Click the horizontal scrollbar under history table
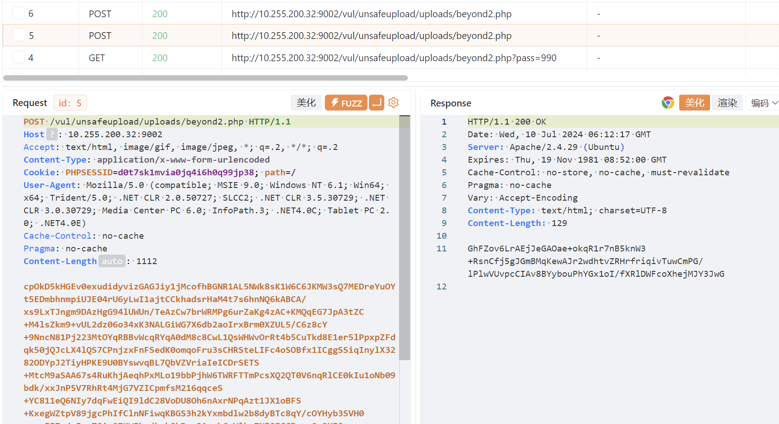Viewport: 779px width, 424px height. pos(205,78)
